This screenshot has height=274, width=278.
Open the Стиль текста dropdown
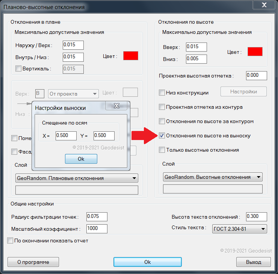[239, 228]
